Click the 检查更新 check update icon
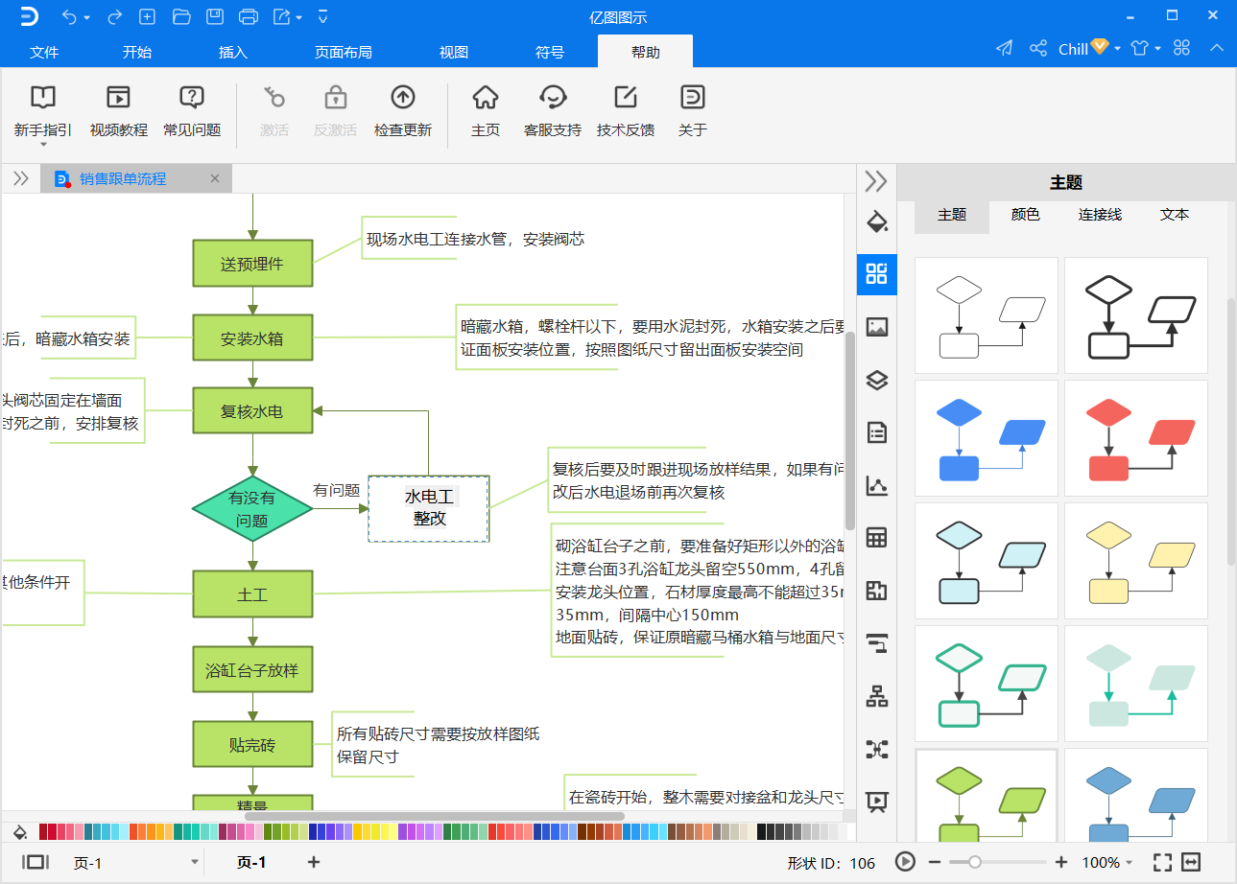Viewport: 1237px width, 884px height. (x=402, y=97)
